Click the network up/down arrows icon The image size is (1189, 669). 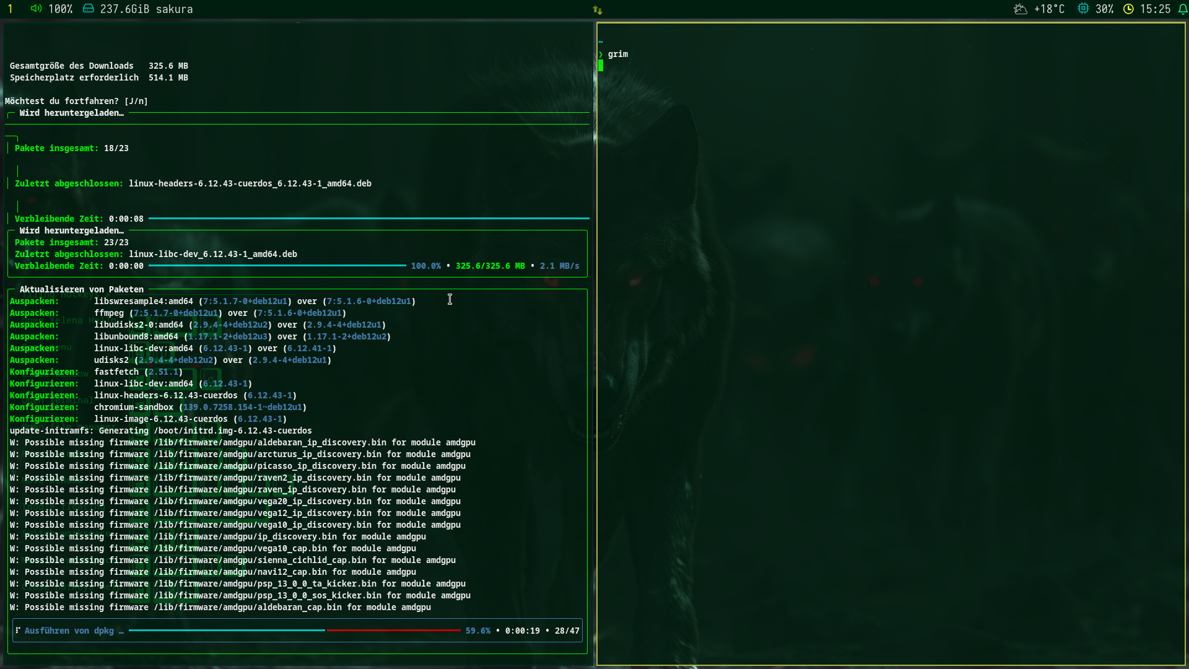tap(597, 10)
